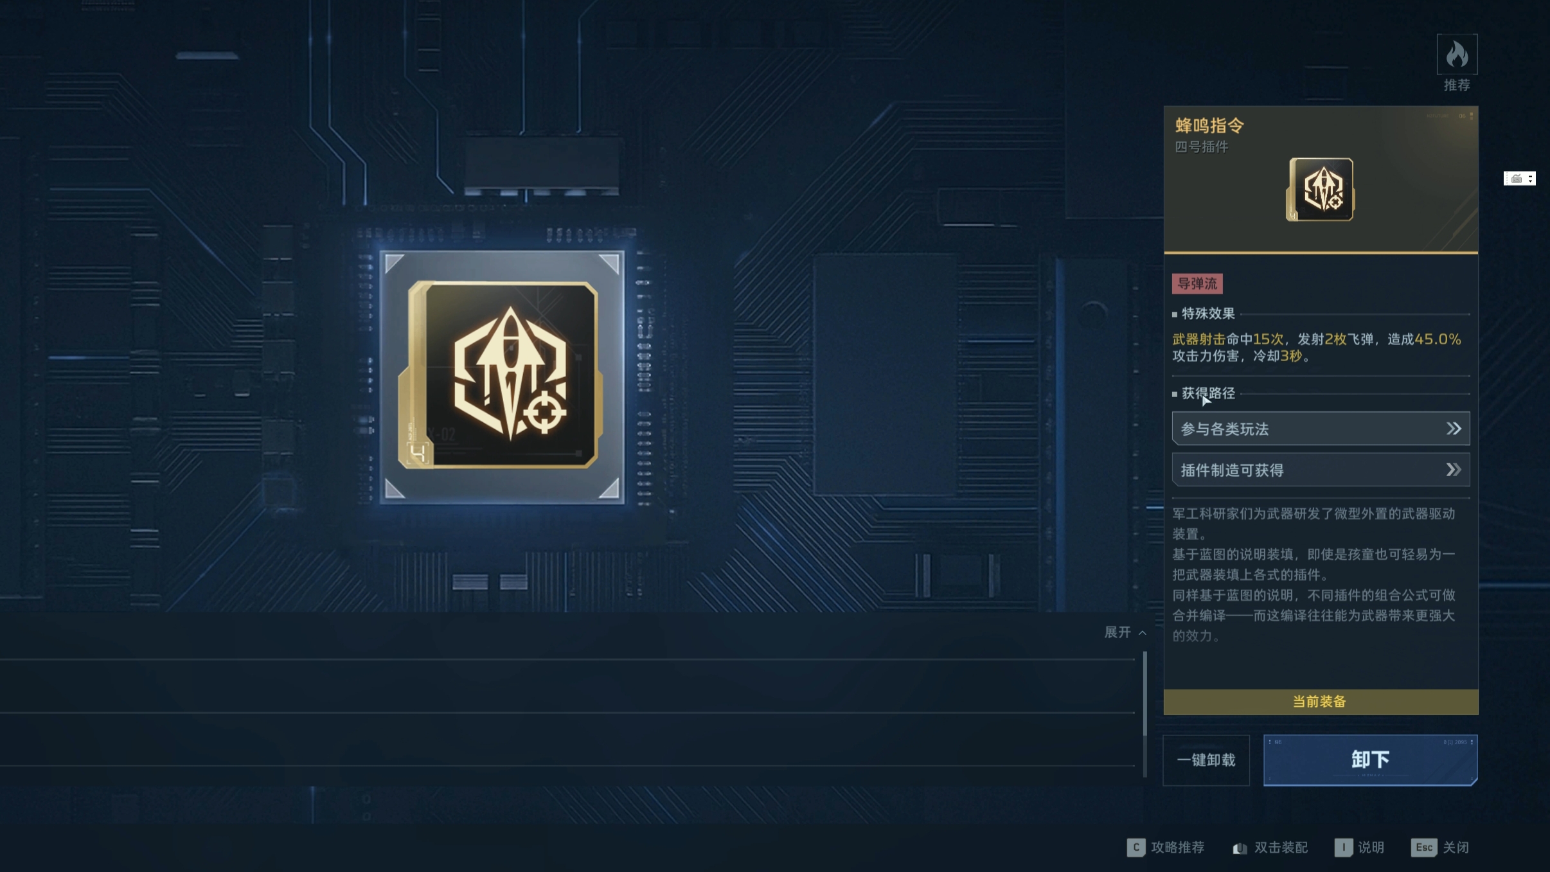Screen dimensions: 1550x872
Task: Expand the bottom list with 展开
Action: 1125,632
